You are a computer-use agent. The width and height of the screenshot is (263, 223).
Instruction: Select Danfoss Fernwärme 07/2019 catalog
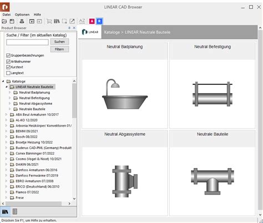coord(37,175)
